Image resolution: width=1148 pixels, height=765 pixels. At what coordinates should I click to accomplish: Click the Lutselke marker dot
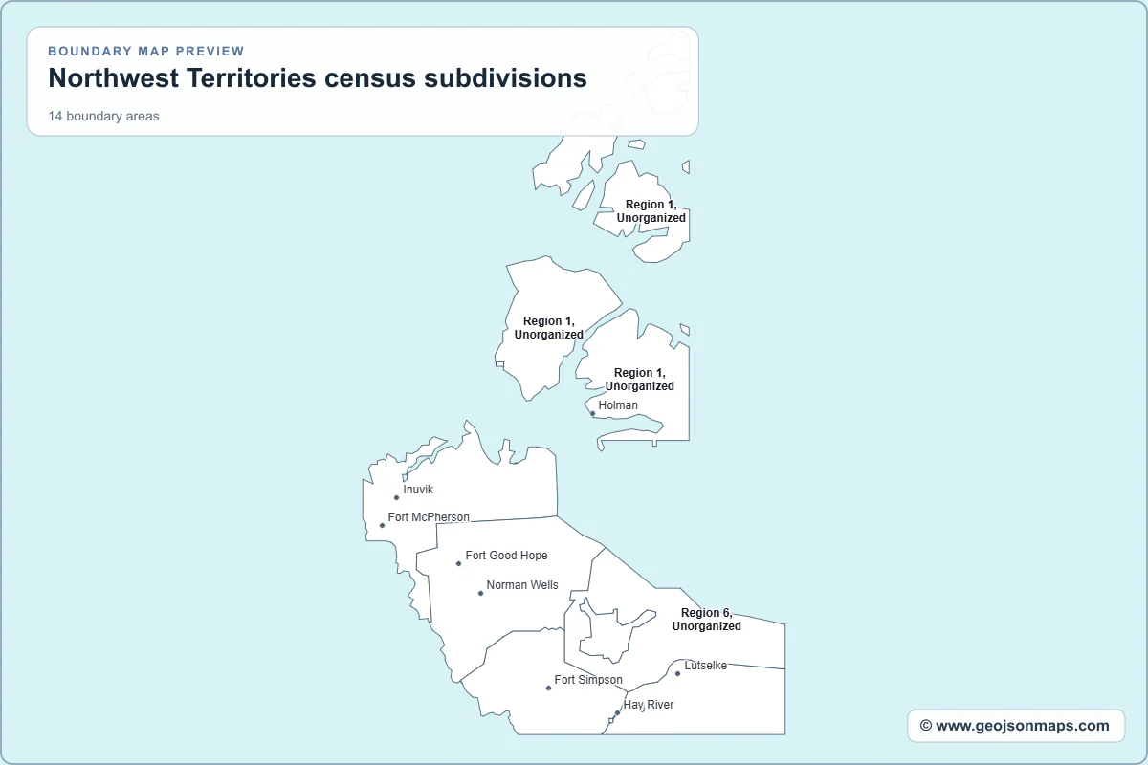click(677, 673)
